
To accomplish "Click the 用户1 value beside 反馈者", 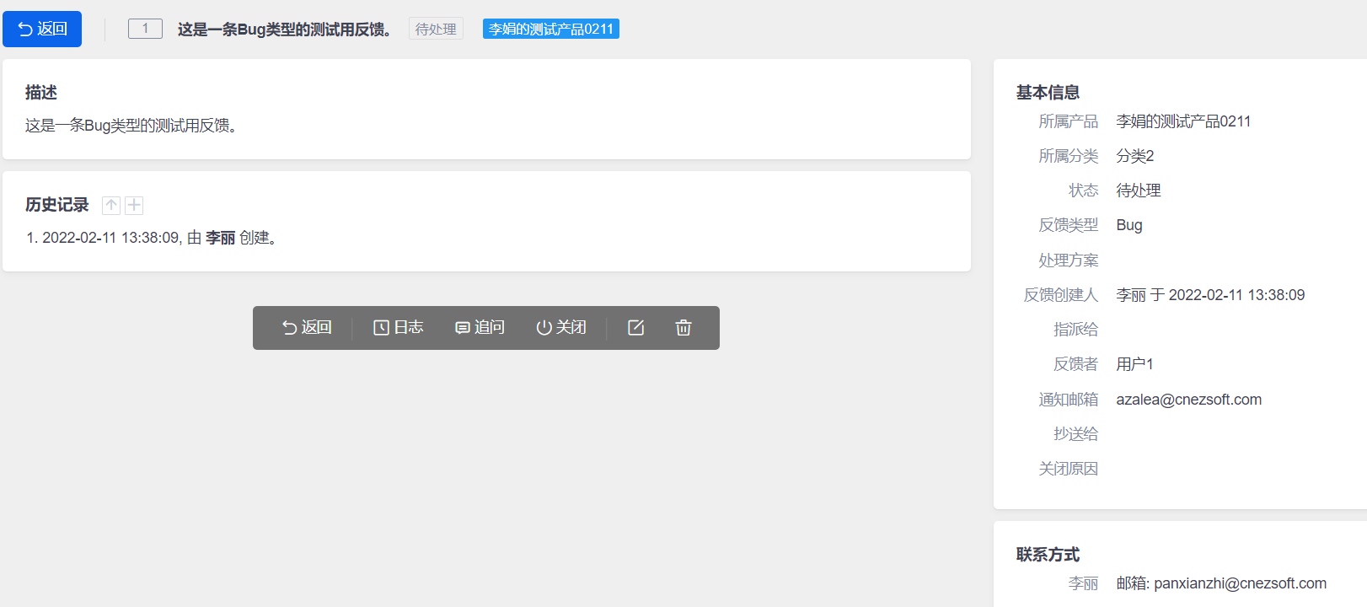I will coord(1134,364).
